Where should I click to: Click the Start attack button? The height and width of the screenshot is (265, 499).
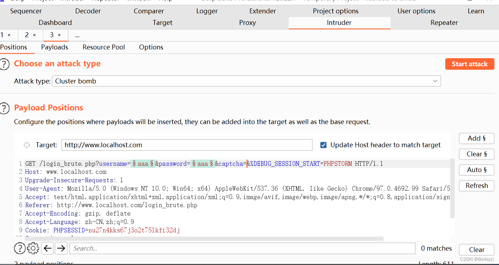tap(470, 64)
